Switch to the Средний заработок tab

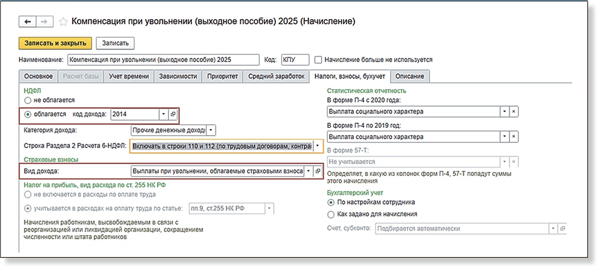276,77
